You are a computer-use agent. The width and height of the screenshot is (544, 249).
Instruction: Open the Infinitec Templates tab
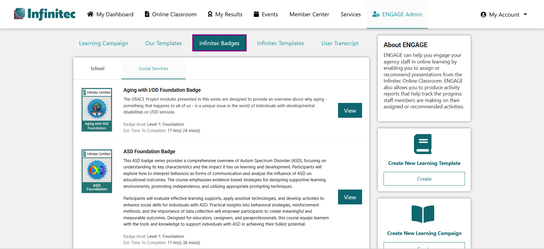click(x=280, y=43)
